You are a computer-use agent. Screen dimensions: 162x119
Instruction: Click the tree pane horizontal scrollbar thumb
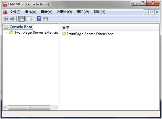click(x=29, y=107)
